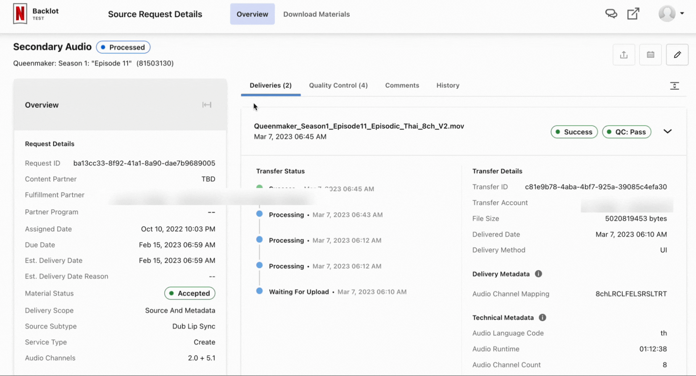This screenshot has width=696, height=376.
Task: Click Audio Runtime value 01:12:38
Action: pos(653,349)
